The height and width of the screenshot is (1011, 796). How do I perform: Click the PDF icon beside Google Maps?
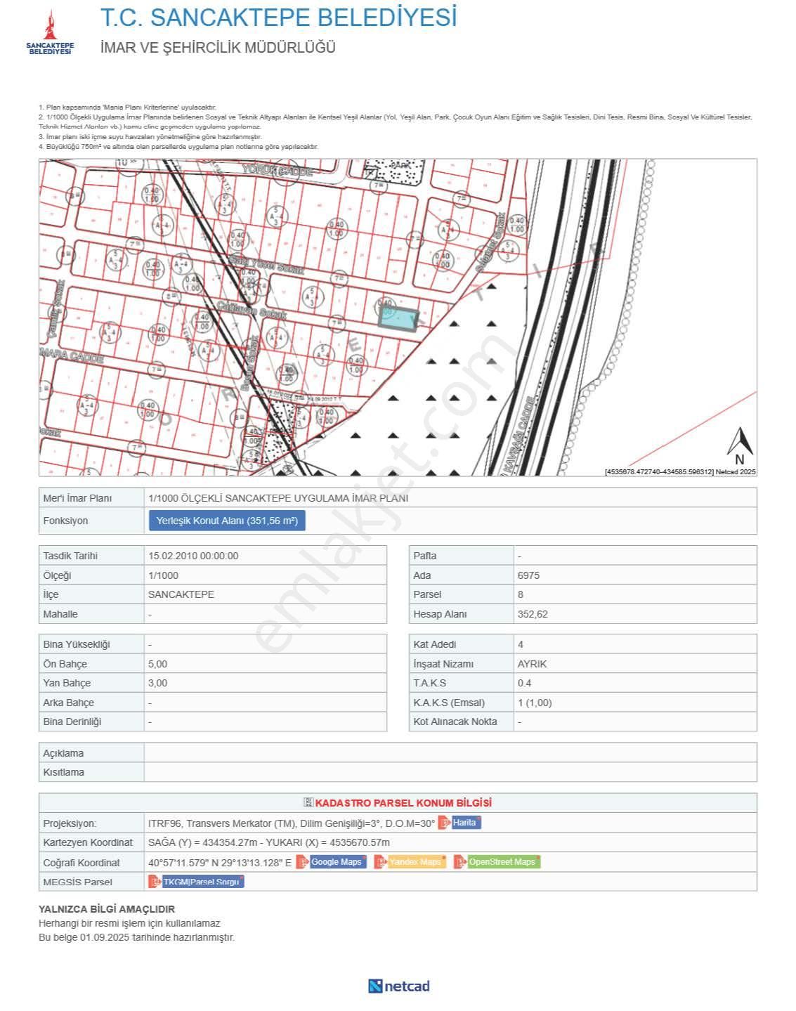click(x=302, y=862)
